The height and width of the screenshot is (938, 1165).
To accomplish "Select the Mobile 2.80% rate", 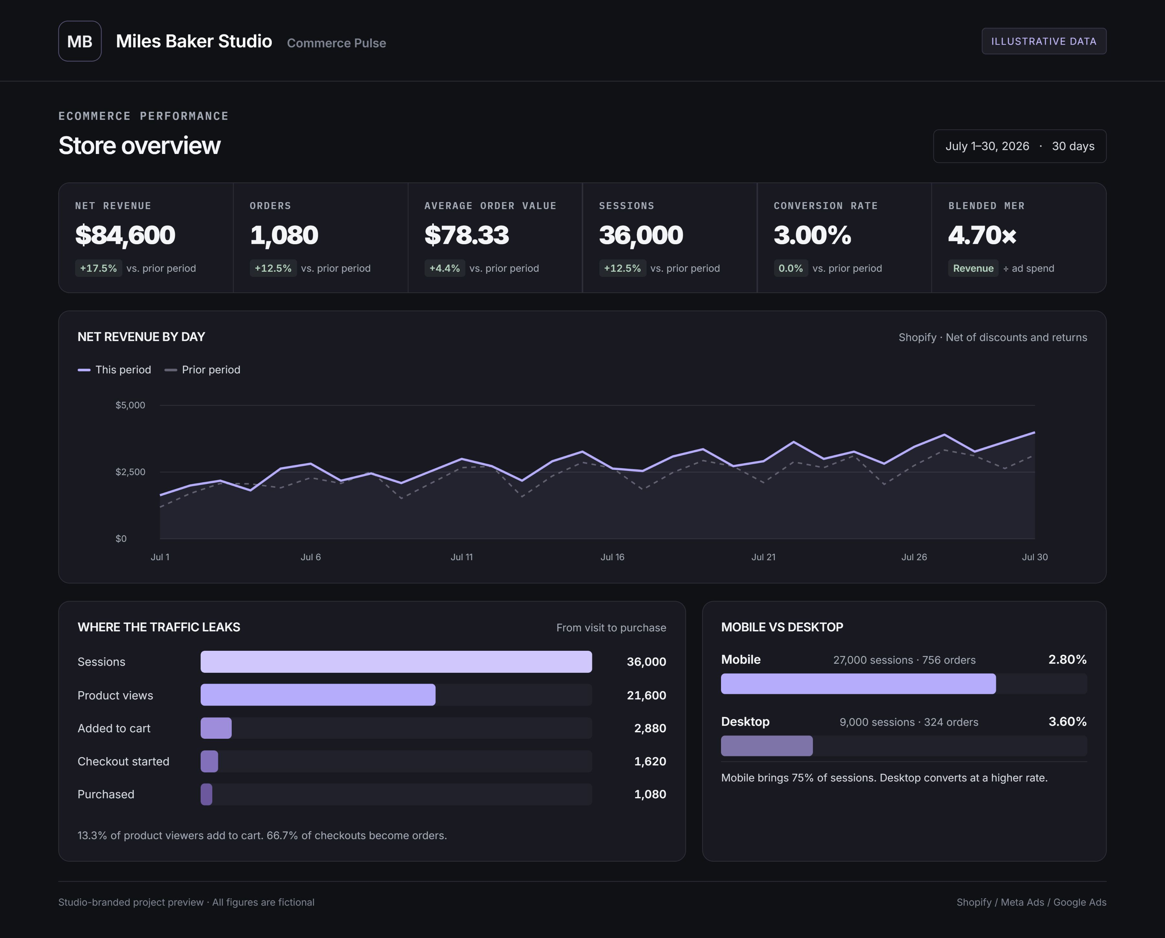I will click(x=1067, y=660).
